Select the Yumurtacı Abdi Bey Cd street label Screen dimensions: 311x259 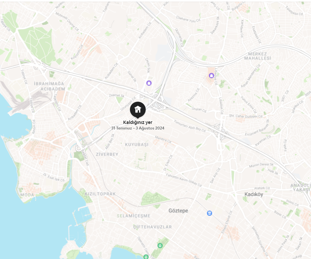coord(190,126)
